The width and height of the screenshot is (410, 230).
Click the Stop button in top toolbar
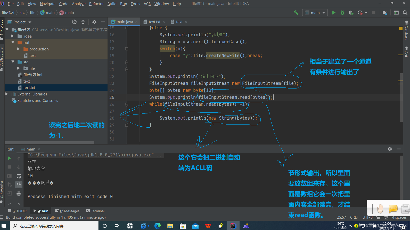[373, 13]
